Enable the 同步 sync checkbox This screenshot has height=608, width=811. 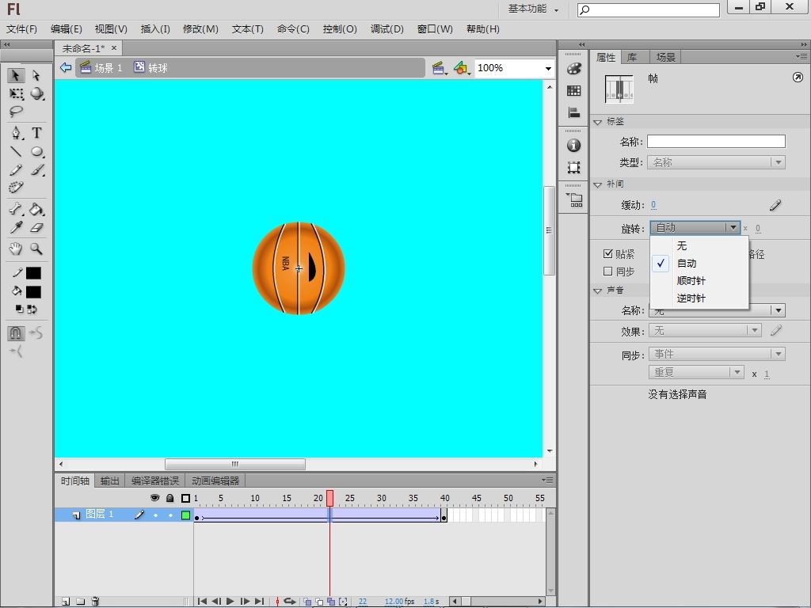tap(608, 272)
